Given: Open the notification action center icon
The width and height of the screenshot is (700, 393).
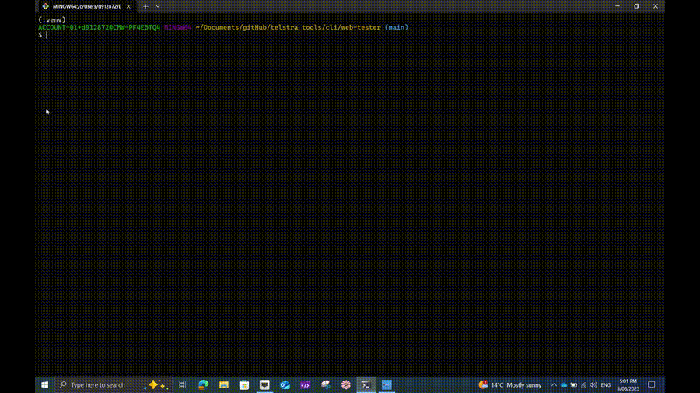Looking at the screenshot, I should tap(651, 385).
